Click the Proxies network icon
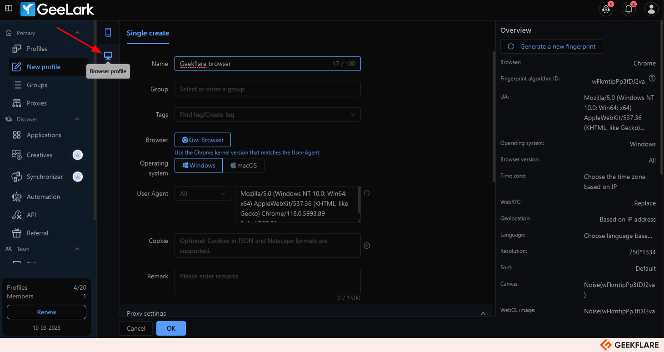The height and width of the screenshot is (352, 664). point(17,103)
